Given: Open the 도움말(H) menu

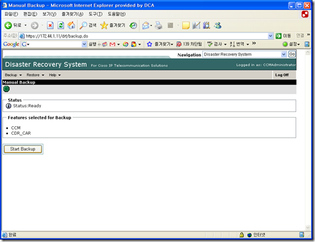Looking at the screenshot, I should (116, 14).
